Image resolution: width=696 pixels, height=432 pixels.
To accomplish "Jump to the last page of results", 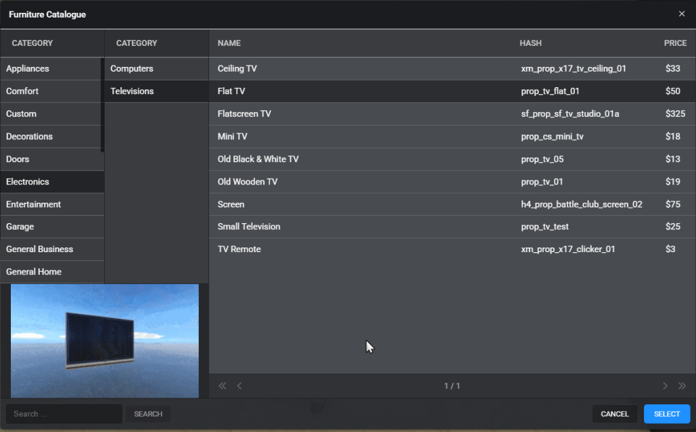I will click(682, 386).
